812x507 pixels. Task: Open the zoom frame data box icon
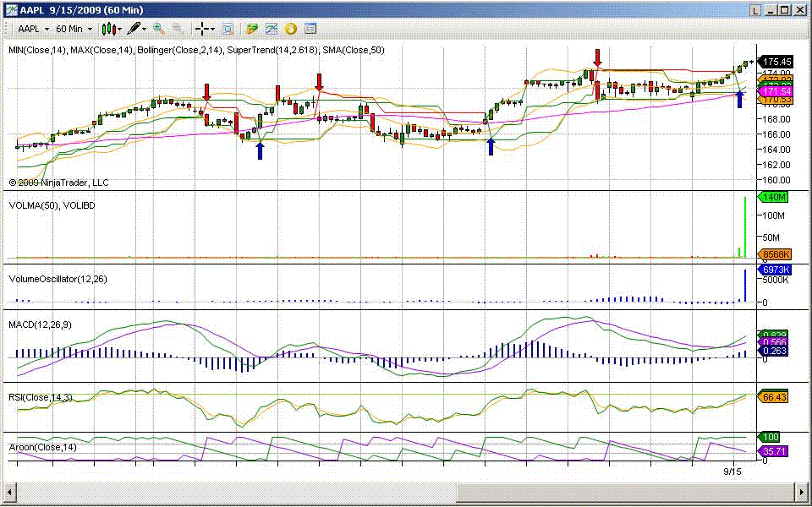[228, 29]
